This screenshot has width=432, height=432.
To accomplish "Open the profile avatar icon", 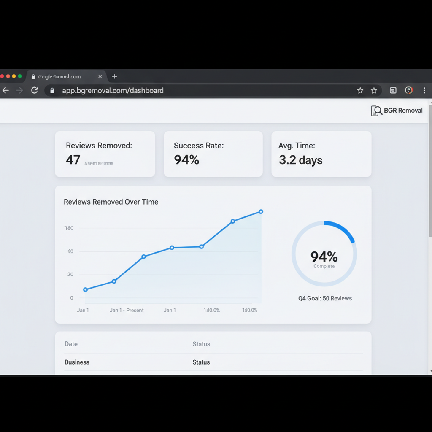I will (409, 90).
